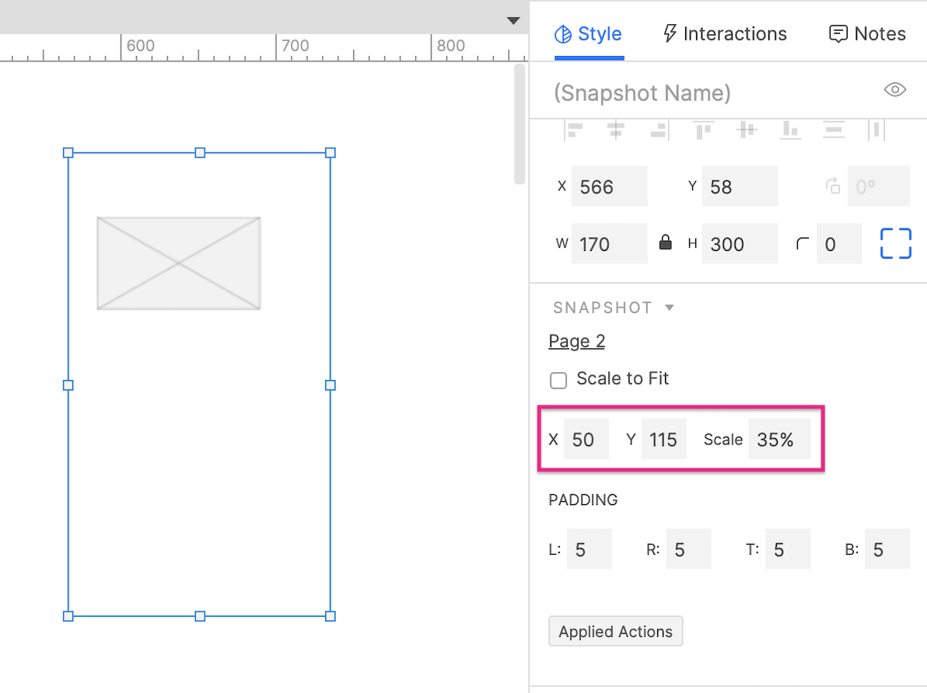Screen dimensions: 927x693
Task: Click the Applied Actions button
Action: tap(615, 631)
